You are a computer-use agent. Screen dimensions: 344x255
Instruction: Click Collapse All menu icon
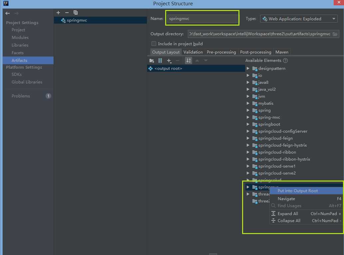click(273, 221)
